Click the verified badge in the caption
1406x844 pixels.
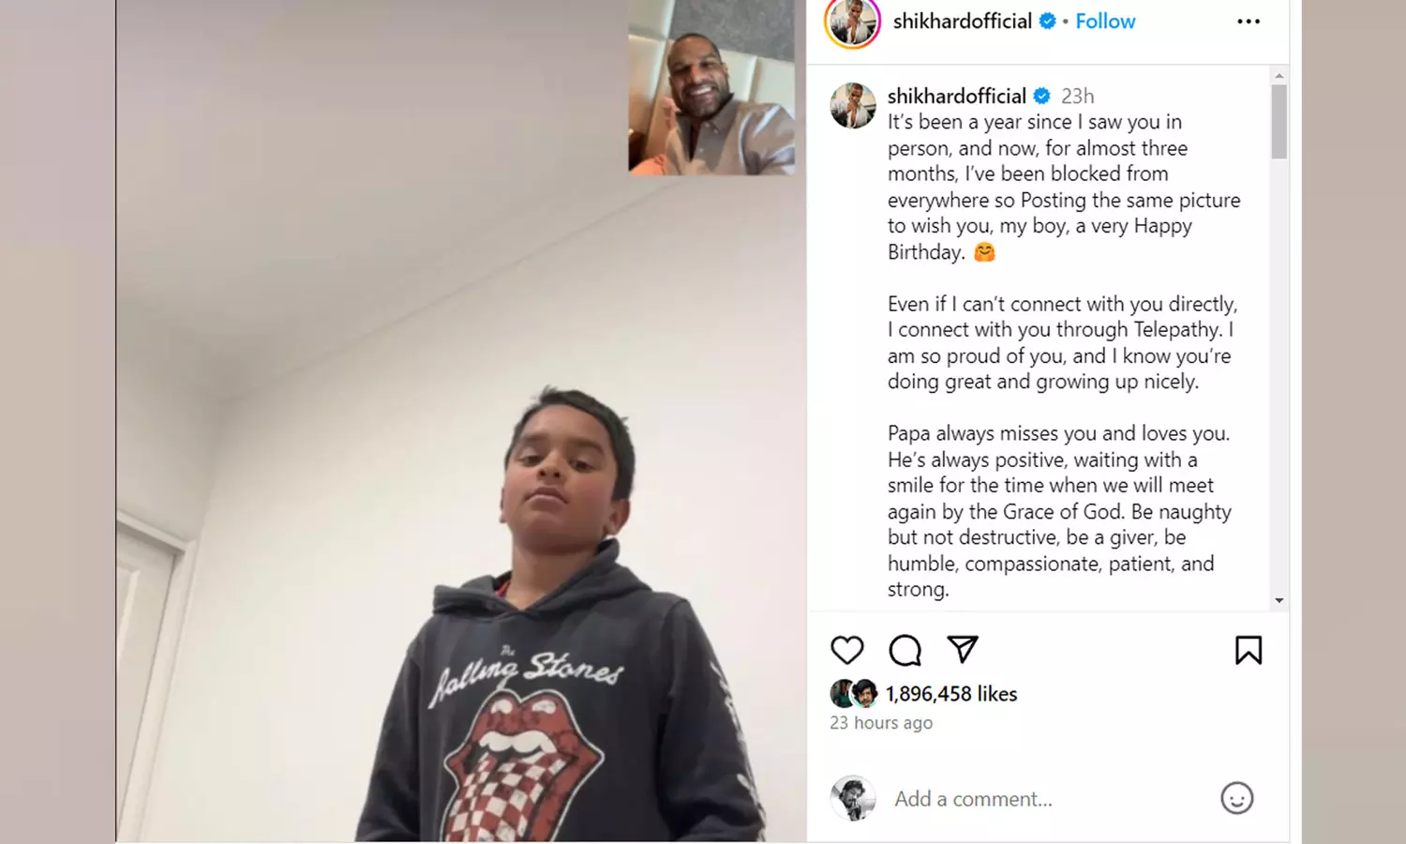pos(1042,96)
